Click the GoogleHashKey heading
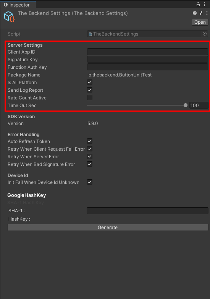The width and height of the screenshot is (210, 299). pyautogui.click(x=27, y=195)
